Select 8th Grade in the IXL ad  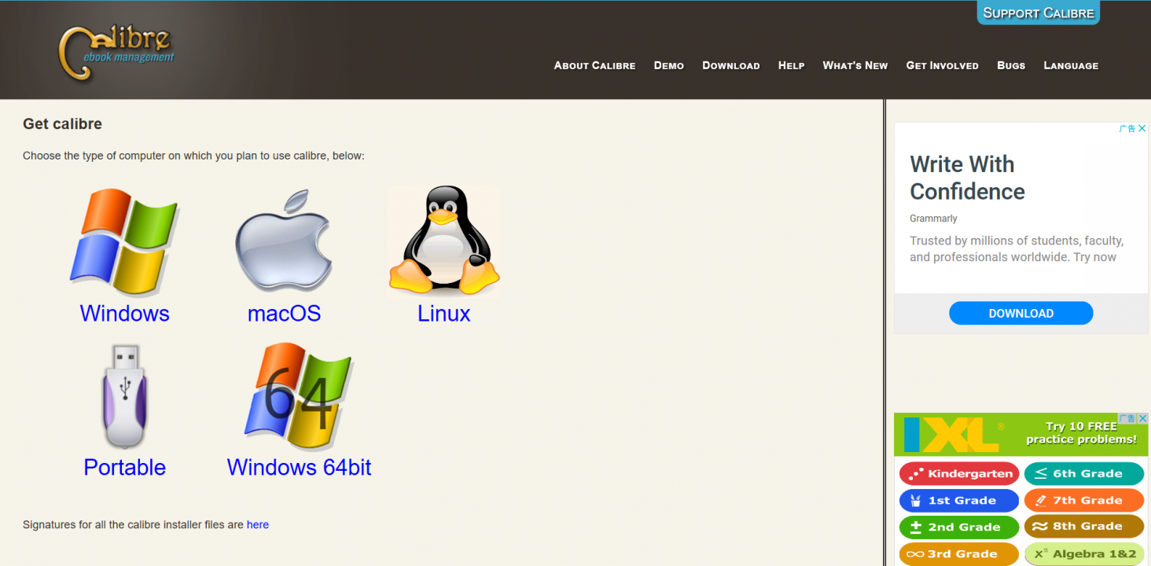click(1084, 527)
